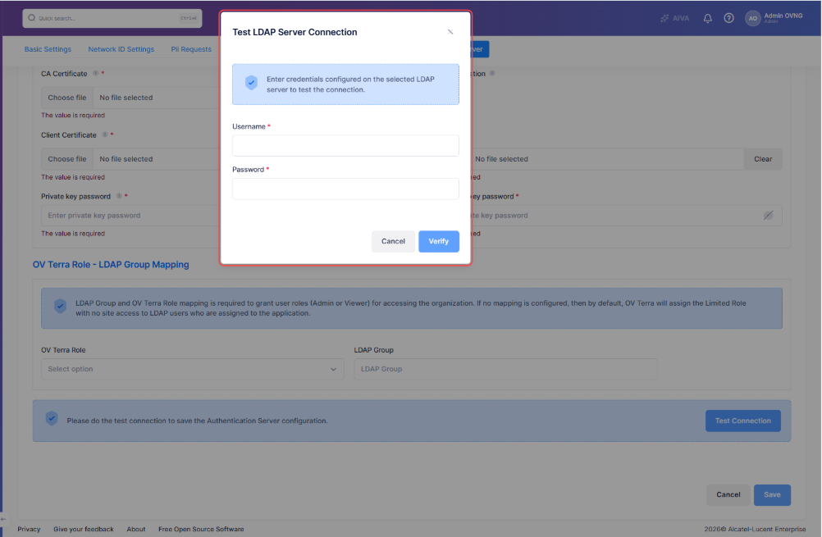Click the LDAP Group input field
This screenshot has height=537, width=822.
(505, 370)
